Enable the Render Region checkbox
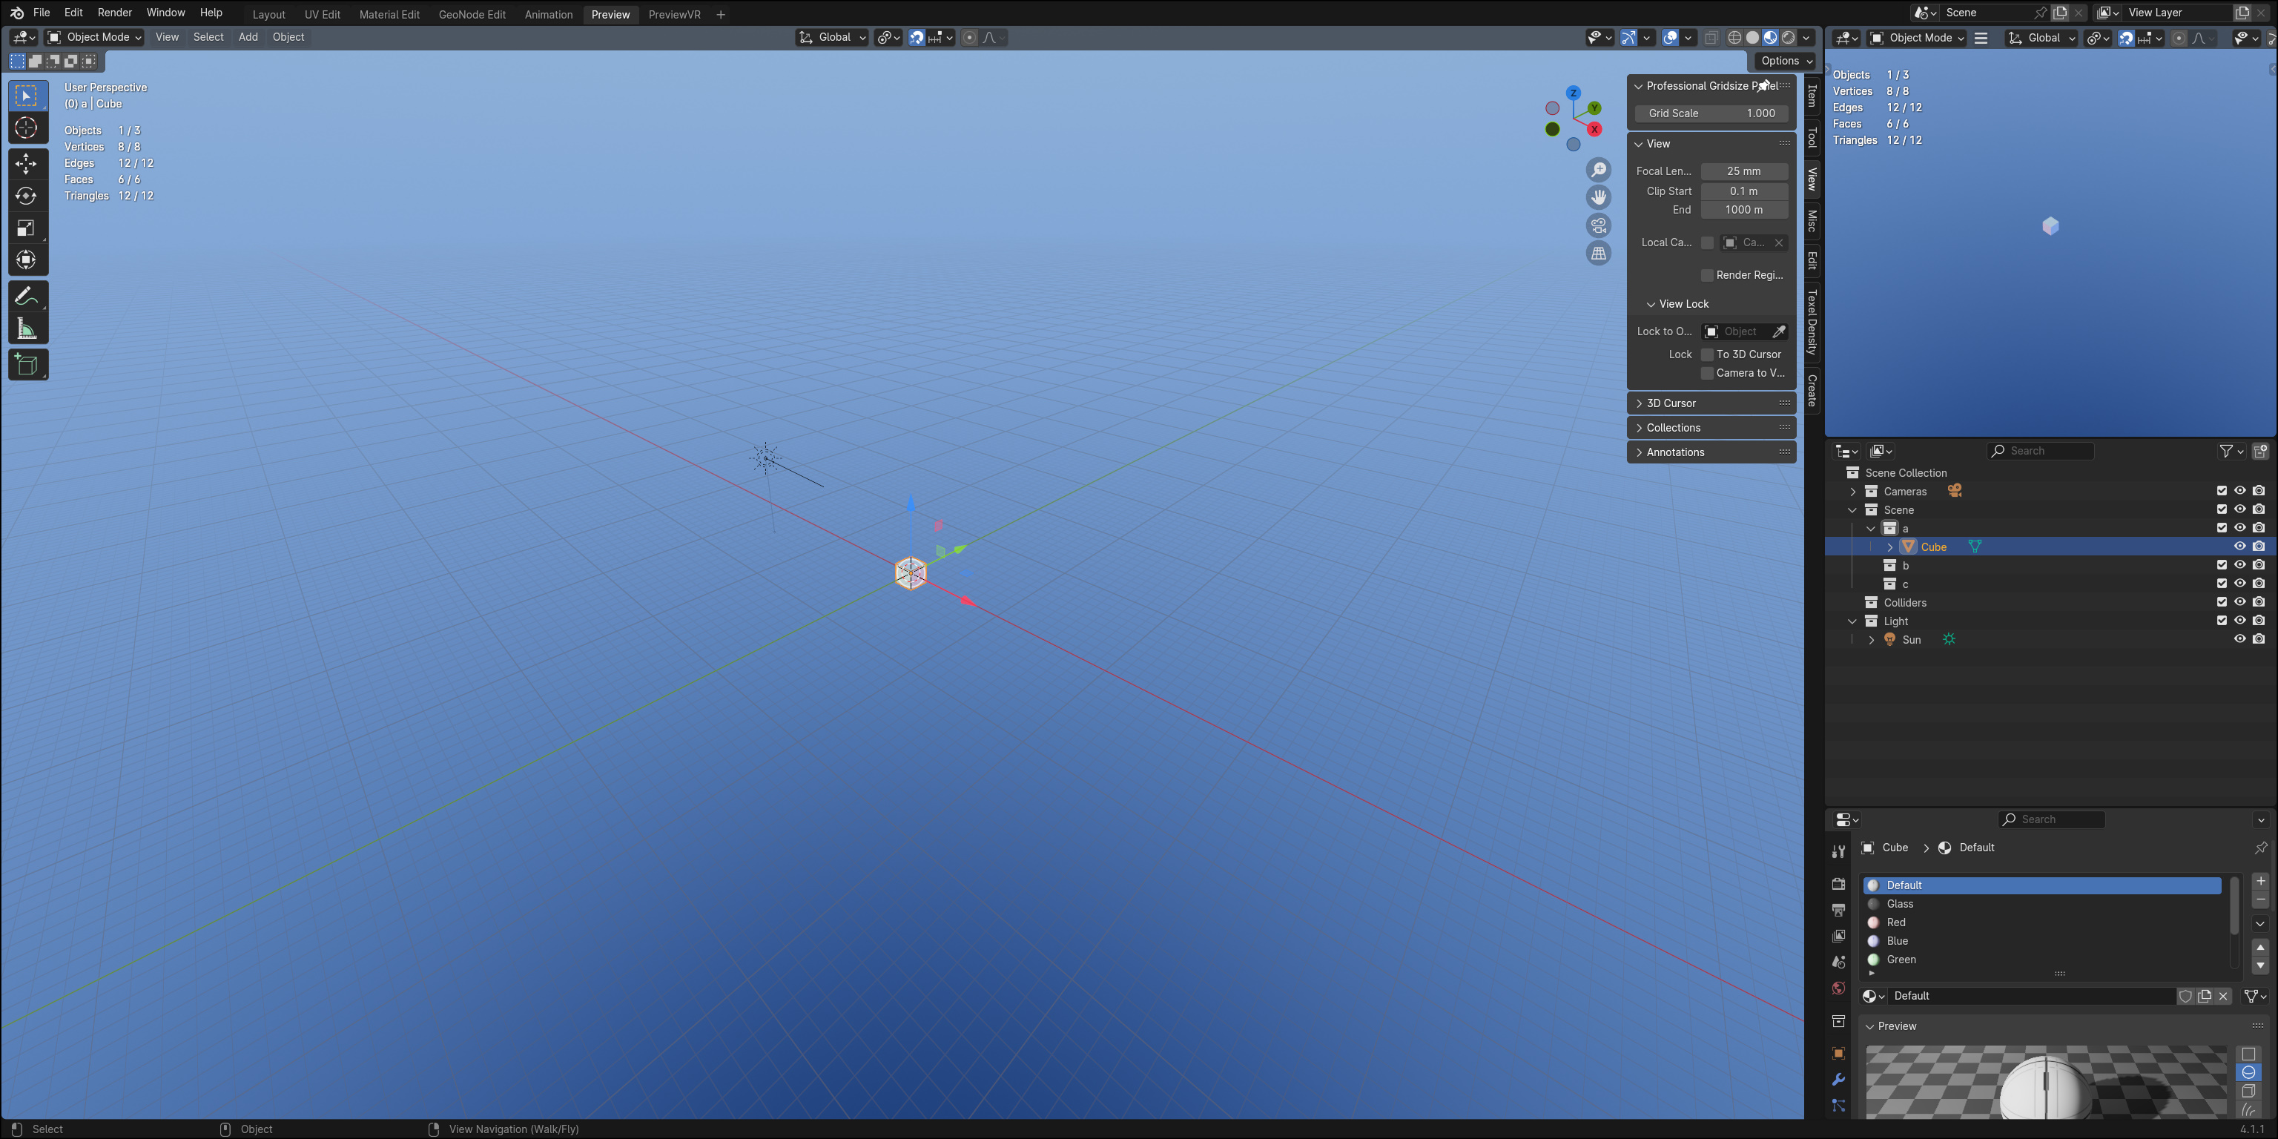The width and height of the screenshot is (2278, 1139). click(x=1708, y=275)
